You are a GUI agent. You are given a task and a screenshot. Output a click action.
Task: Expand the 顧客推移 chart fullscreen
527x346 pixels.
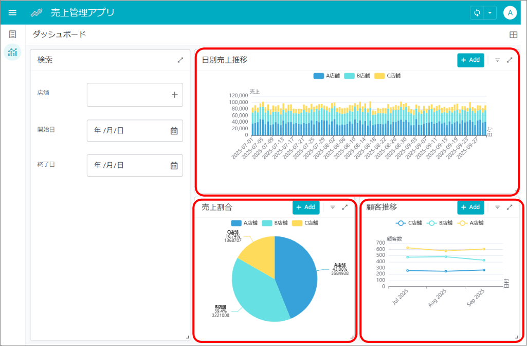[x=510, y=207]
